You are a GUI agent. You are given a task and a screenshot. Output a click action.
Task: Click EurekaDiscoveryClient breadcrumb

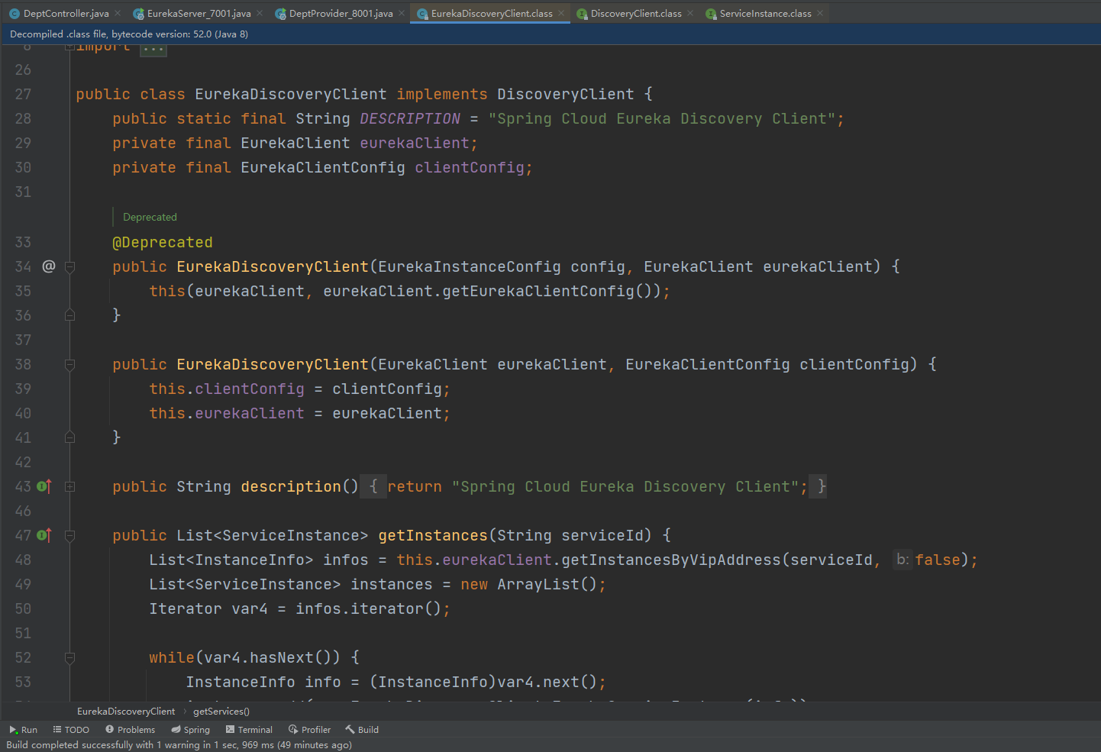coord(126,712)
